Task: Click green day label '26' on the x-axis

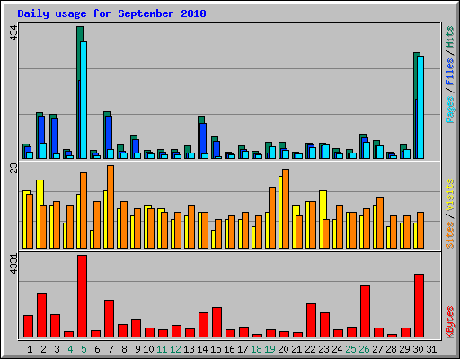Action: (364, 349)
